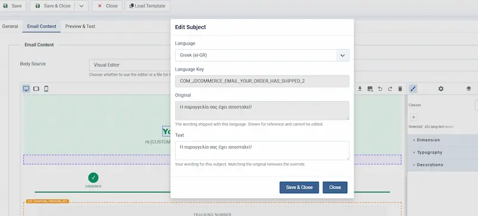
Task: Click the 'Edit Subject' dialog title
Action: (x=190, y=27)
